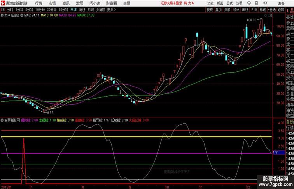This screenshot has width=294, height=189.
Task: Click the month 11 marker on time axis
Action: [201, 187]
